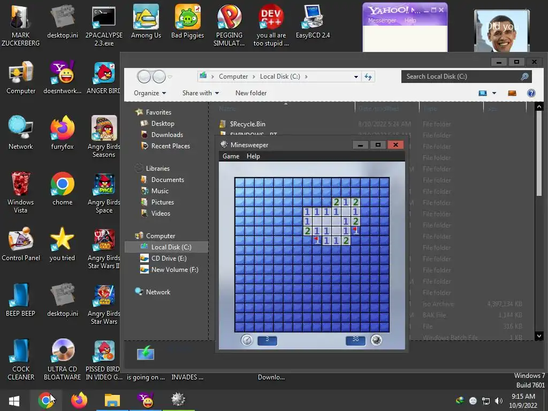Open Firefox from the taskbar
Image resolution: width=548 pixels, height=411 pixels.
(79, 400)
